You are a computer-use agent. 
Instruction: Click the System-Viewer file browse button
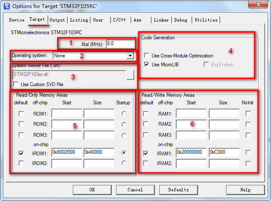pyautogui.click(x=130, y=75)
